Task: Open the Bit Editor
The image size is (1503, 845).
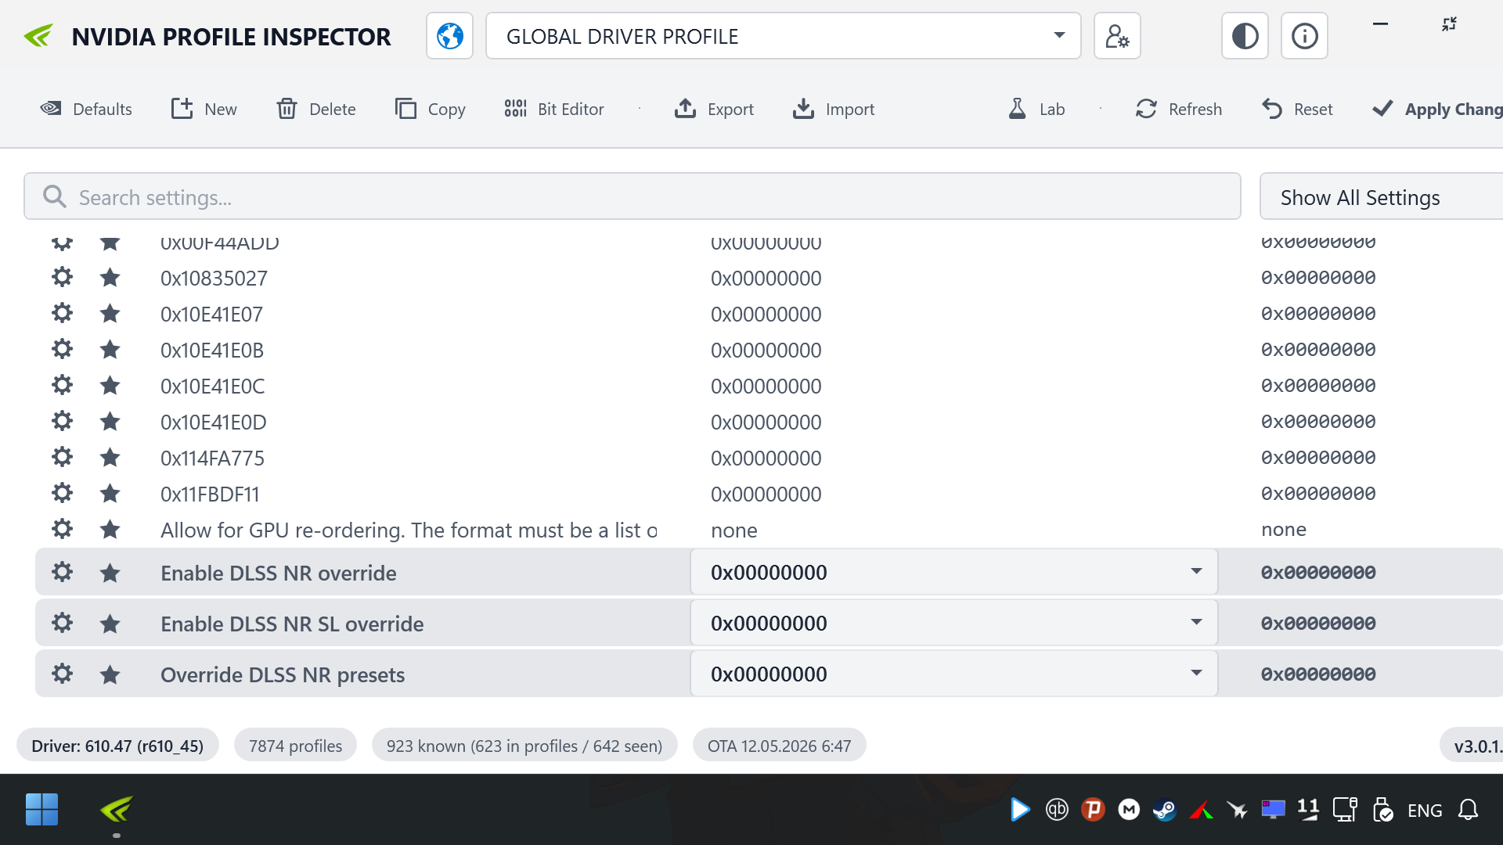Action: pyautogui.click(x=554, y=109)
